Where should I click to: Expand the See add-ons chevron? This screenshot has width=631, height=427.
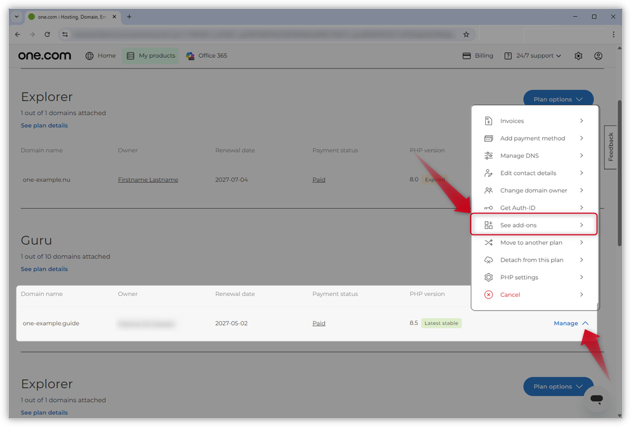(581, 225)
